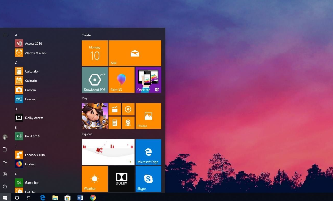Select Excel 2016 from the app list
The height and width of the screenshot is (201, 333).
pos(32,136)
